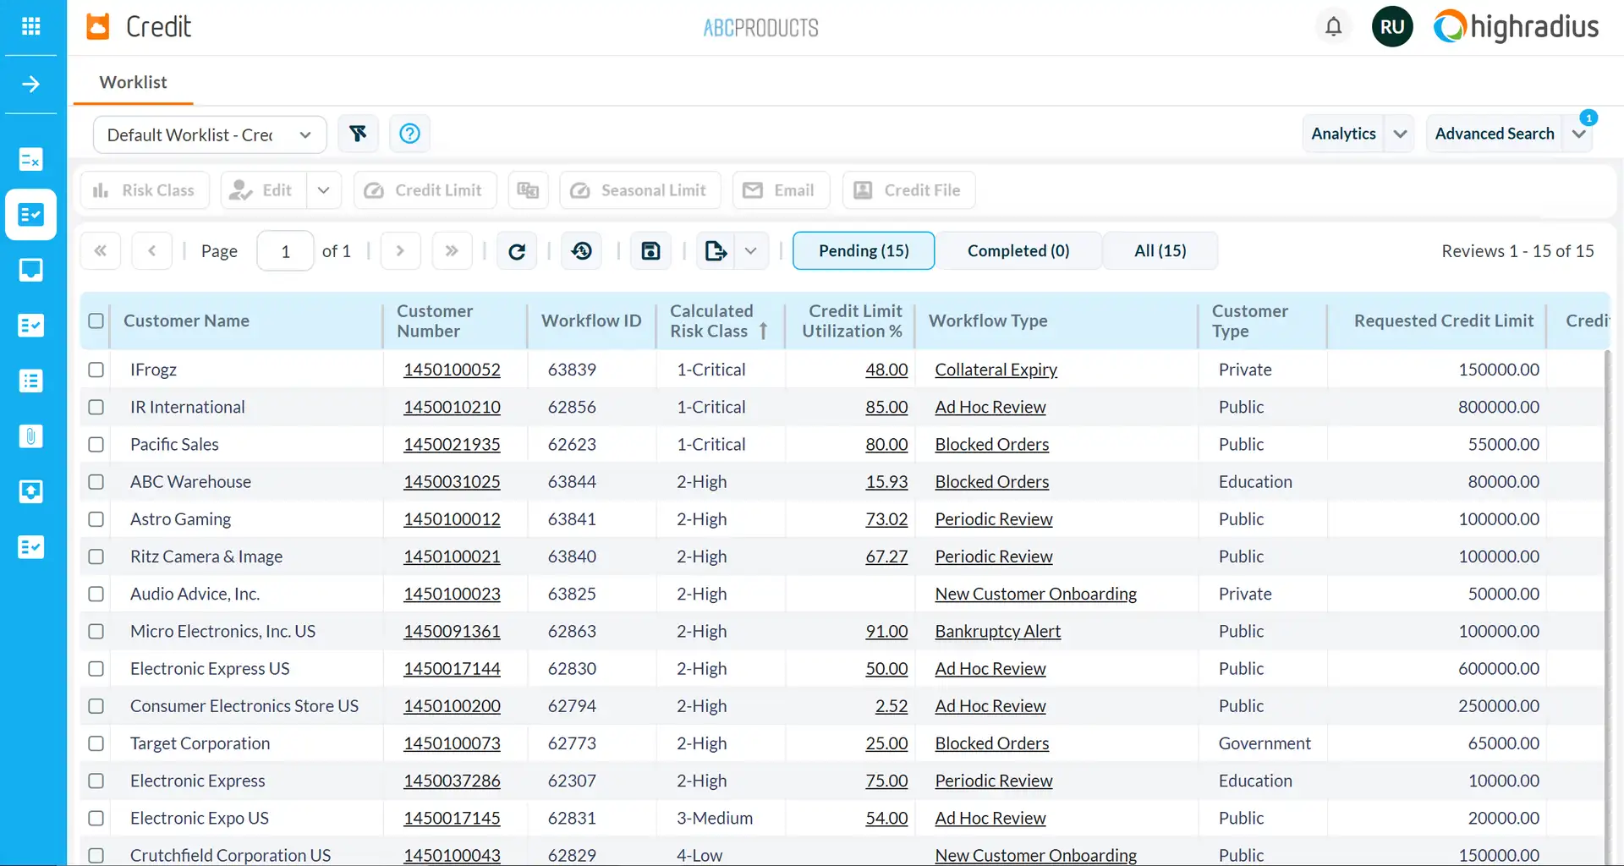Show Pending (15) reviews

pos(864,250)
